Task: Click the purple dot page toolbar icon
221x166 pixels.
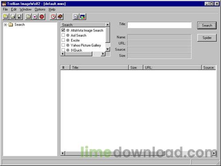Action: click(x=35, y=17)
